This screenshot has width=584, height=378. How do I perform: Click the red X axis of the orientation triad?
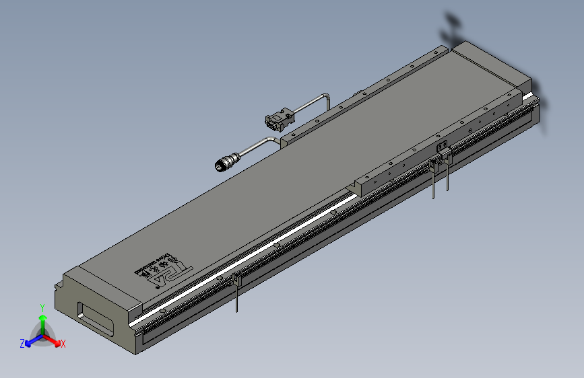53,340
